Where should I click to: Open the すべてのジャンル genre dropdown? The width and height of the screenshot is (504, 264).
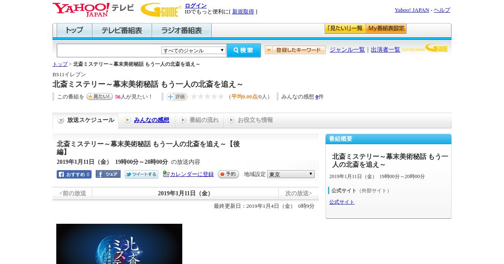click(194, 50)
